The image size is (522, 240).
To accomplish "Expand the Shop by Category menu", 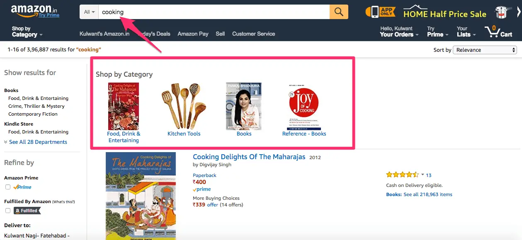I will click(x=27, y=32).
